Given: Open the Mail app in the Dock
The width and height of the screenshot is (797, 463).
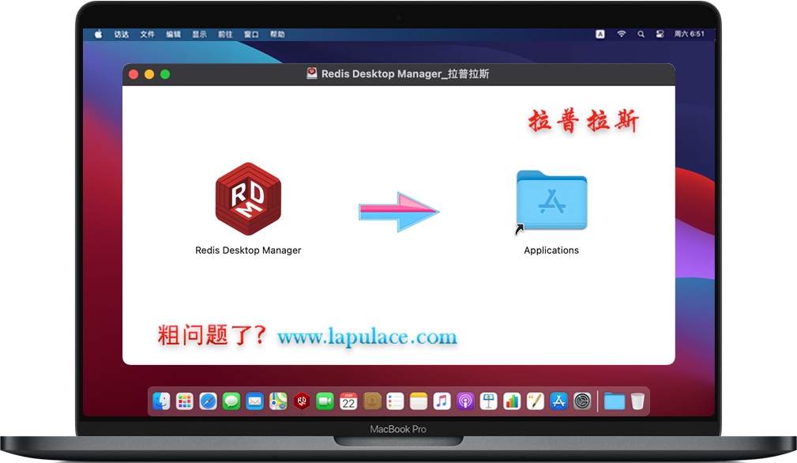Looking at the screenshot, I should point(254,401).
